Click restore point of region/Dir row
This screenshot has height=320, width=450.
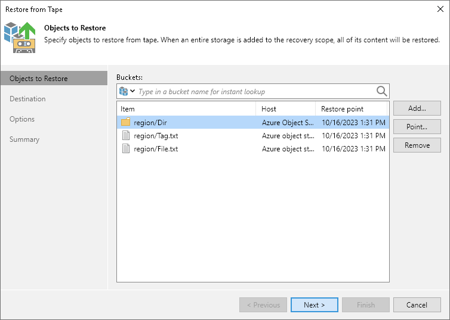coord(353,123)
